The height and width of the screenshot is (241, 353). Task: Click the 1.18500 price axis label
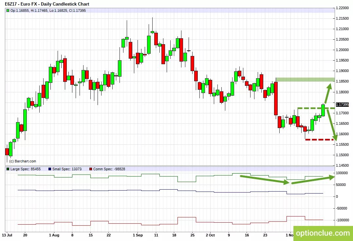pyautogui.click(x=342, y=82)
